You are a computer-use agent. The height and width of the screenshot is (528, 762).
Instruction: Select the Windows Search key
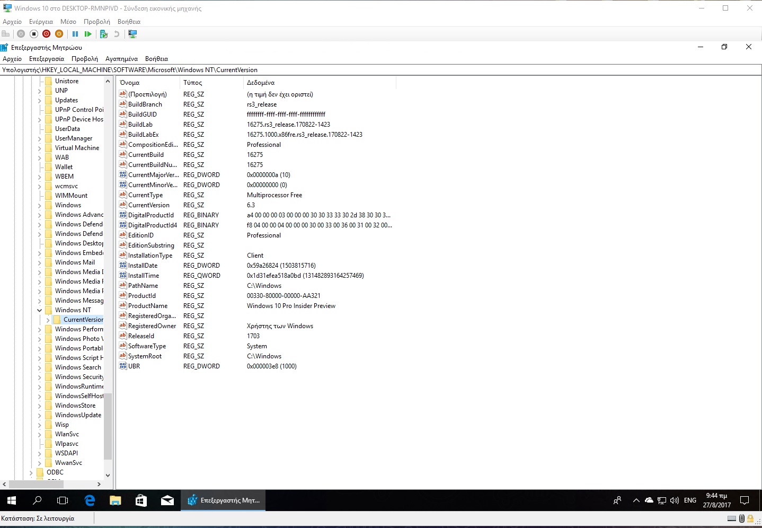click(x=78, y=367)
